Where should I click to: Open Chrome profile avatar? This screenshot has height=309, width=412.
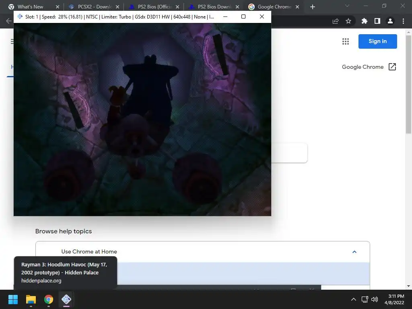[x=390, y=21]
